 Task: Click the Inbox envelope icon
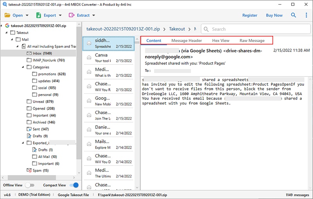(x=29, y=53)
